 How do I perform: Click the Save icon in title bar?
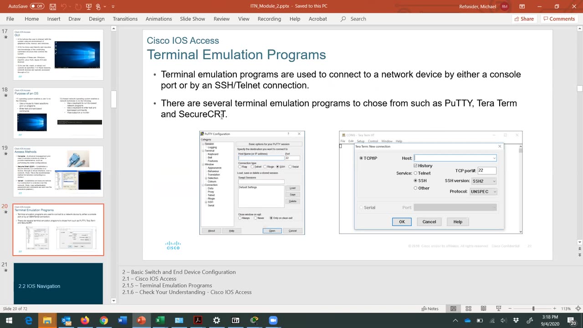pos(53,6)
